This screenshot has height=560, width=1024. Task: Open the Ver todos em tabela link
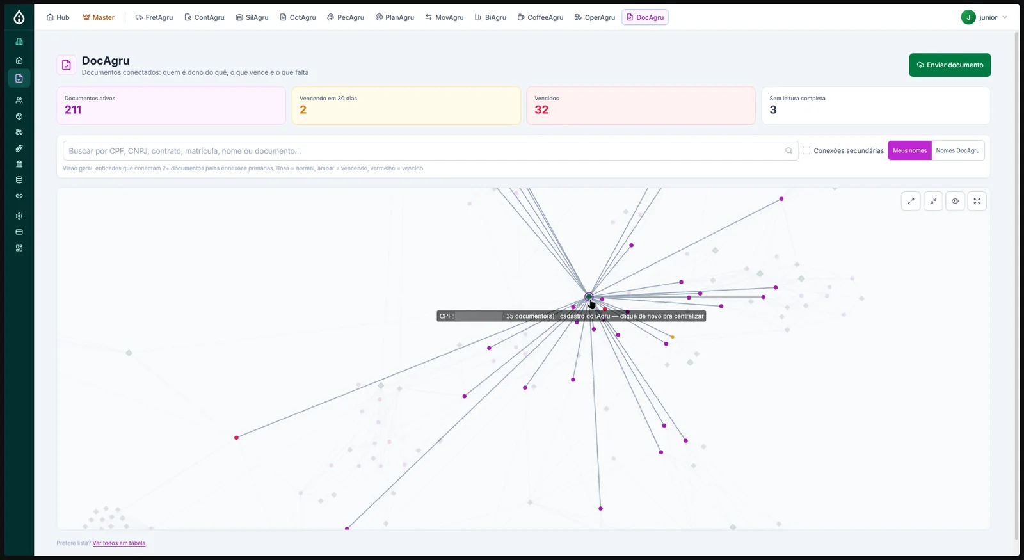click(119, 543)
